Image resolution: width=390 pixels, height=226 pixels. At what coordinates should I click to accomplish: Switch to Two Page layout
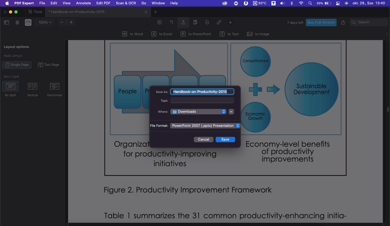tap(49, 65)
